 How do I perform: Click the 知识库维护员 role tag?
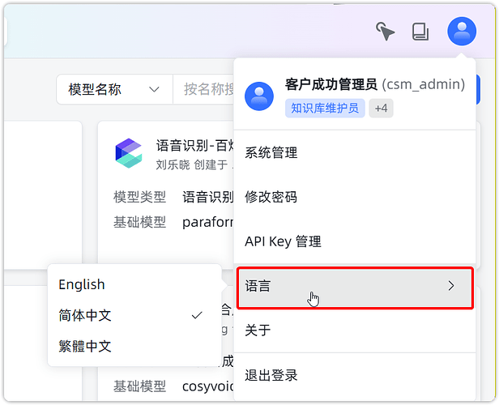pos(325,108)
